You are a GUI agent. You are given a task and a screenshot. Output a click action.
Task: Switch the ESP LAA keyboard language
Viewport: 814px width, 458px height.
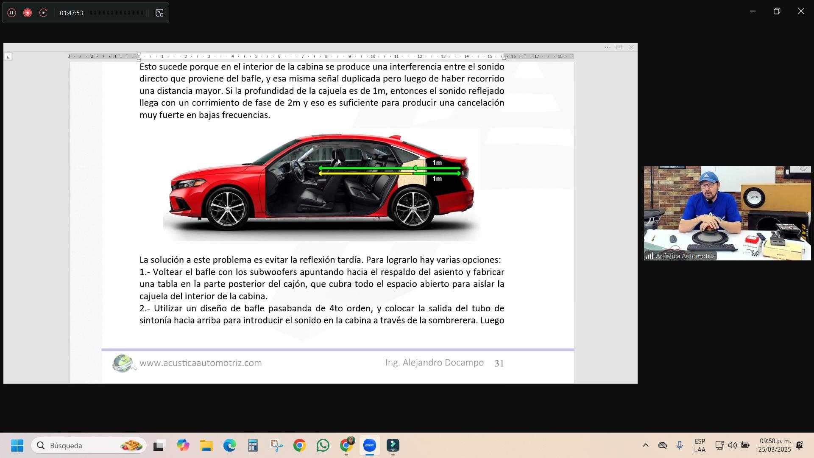click(700, 446)
